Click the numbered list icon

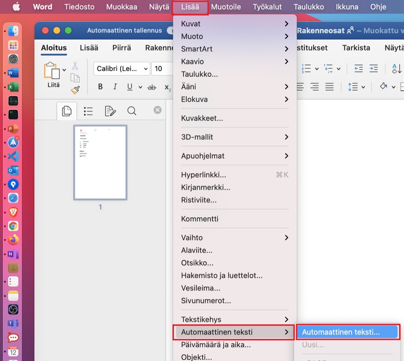click(x=306, y=69)
